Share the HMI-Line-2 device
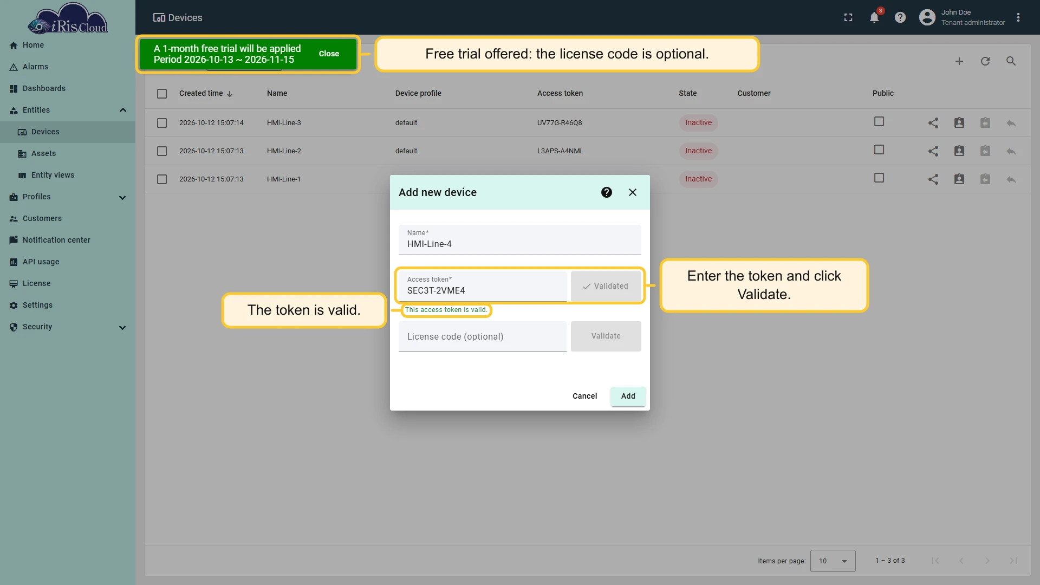Screen dimensions: 1040x585 point(933,151)
